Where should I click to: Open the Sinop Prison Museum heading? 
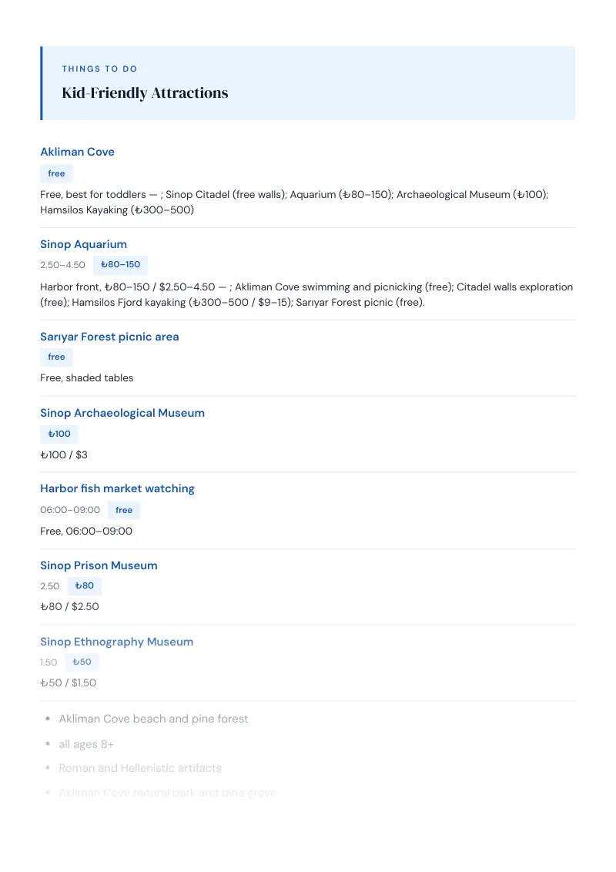[99, 565]
